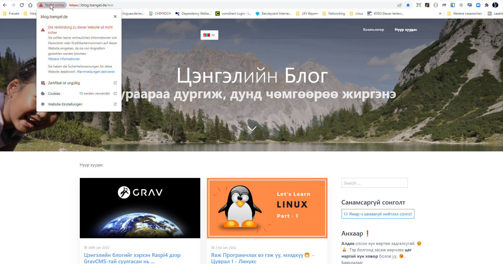This screenshot has width=503, height=264.
Task: Open the Linux bookmark folder
Action: pyautogui.click(x=356, y=14)
